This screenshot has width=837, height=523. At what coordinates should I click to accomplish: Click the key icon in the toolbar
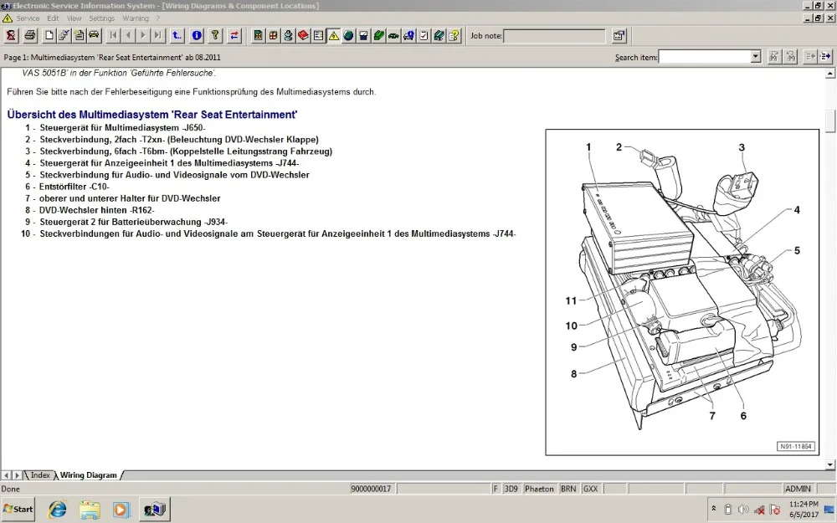216,36
